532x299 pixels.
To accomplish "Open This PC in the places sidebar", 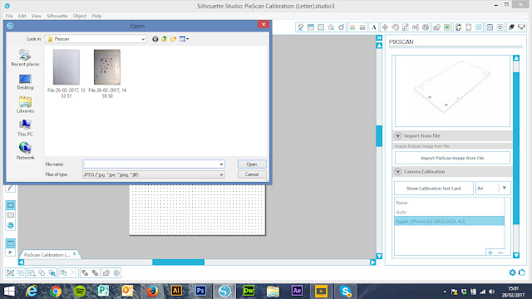I will point(26,128).
